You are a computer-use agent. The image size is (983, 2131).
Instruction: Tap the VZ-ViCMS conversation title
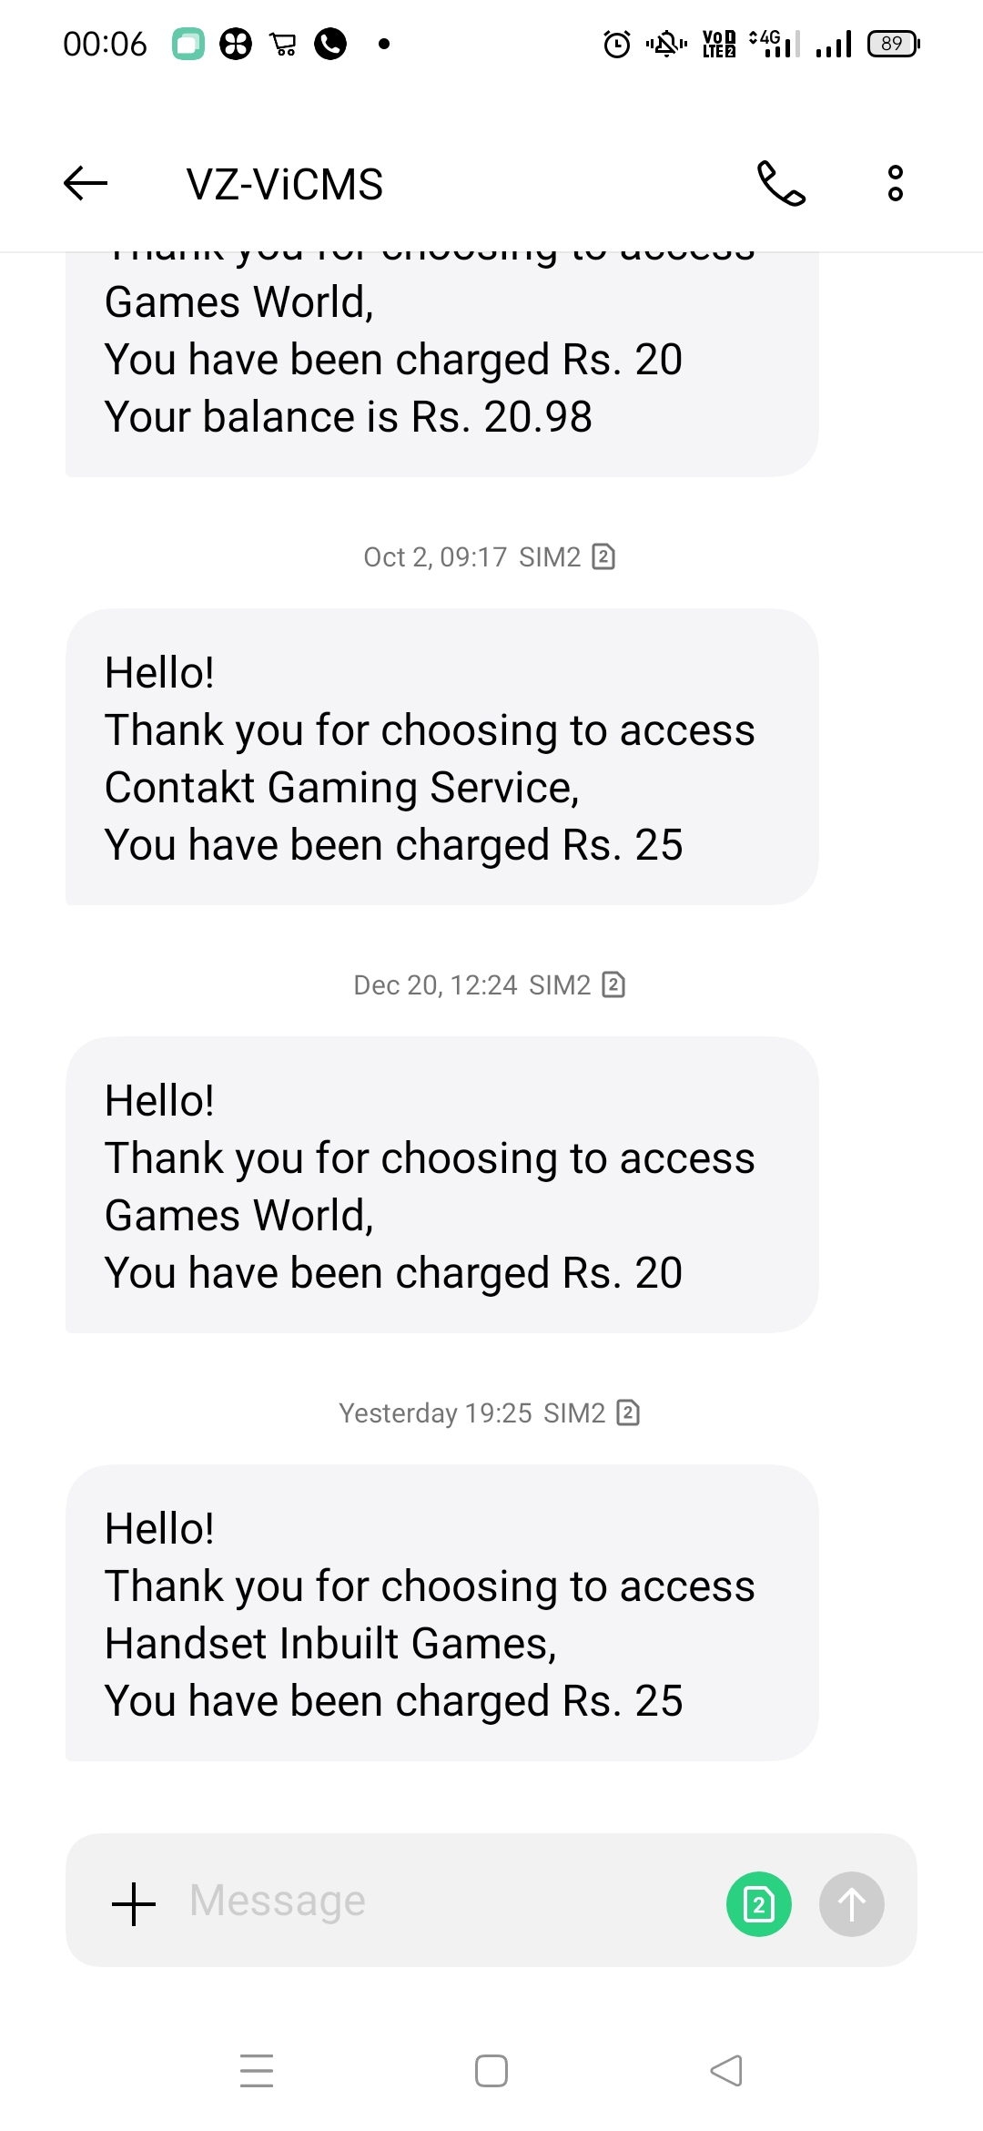(x=285, y=185)
